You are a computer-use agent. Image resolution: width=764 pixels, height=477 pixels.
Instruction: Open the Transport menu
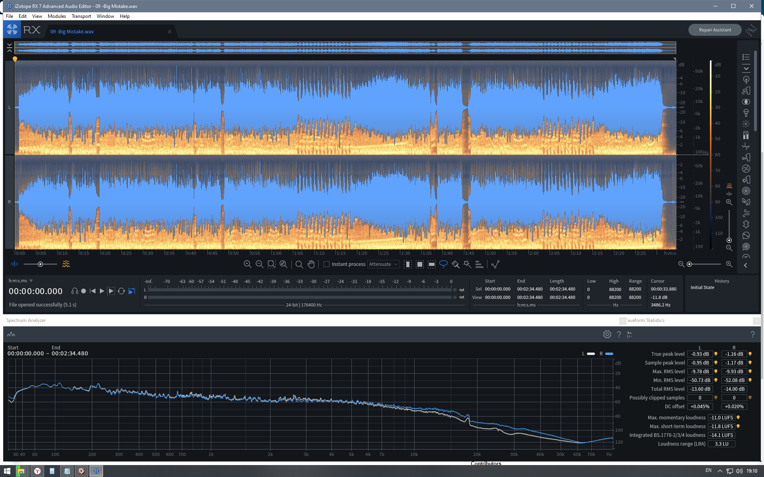pos(81,16)
